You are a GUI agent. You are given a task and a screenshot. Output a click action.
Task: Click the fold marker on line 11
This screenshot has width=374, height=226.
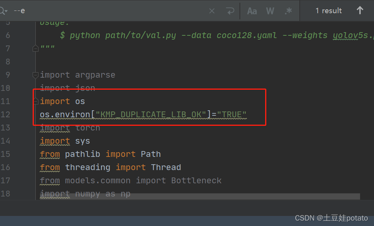tap(35, 101)
